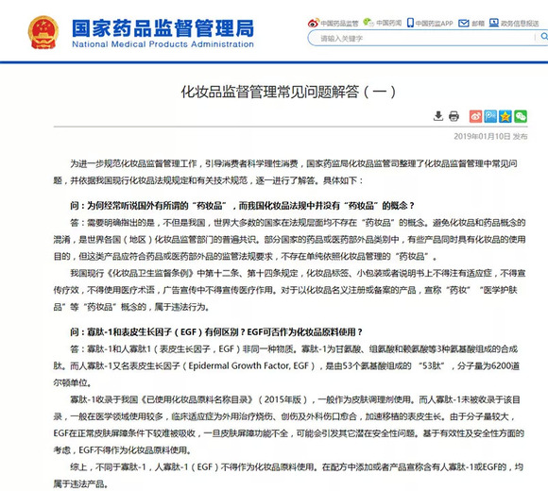The width and height of the screenshot is (548, 491).
Task: Click the Weibo icon in the header
Action: (314, 23)
